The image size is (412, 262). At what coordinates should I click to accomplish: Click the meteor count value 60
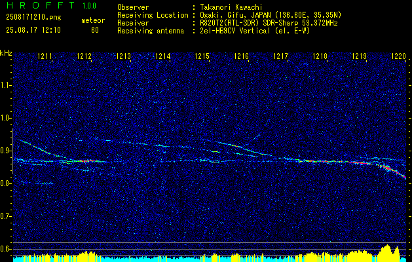pyautogui.click(x=94, y=30)
